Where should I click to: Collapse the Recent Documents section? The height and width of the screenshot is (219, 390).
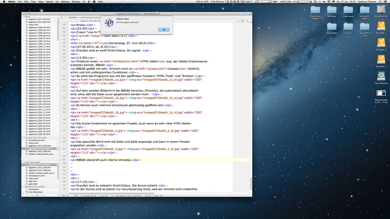click(x=23, y=162)
